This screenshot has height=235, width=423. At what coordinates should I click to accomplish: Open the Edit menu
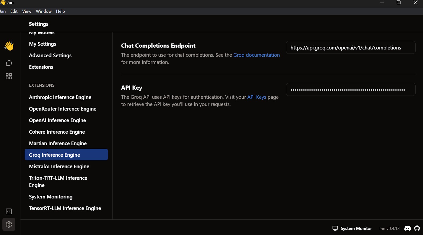(14, 11)
